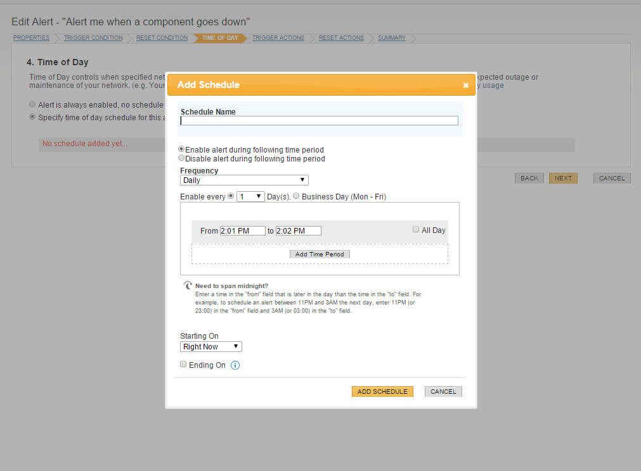This screenshot has height=471, width=641.
Task: Click the Schedule Name text field
Action: point(319,120)
